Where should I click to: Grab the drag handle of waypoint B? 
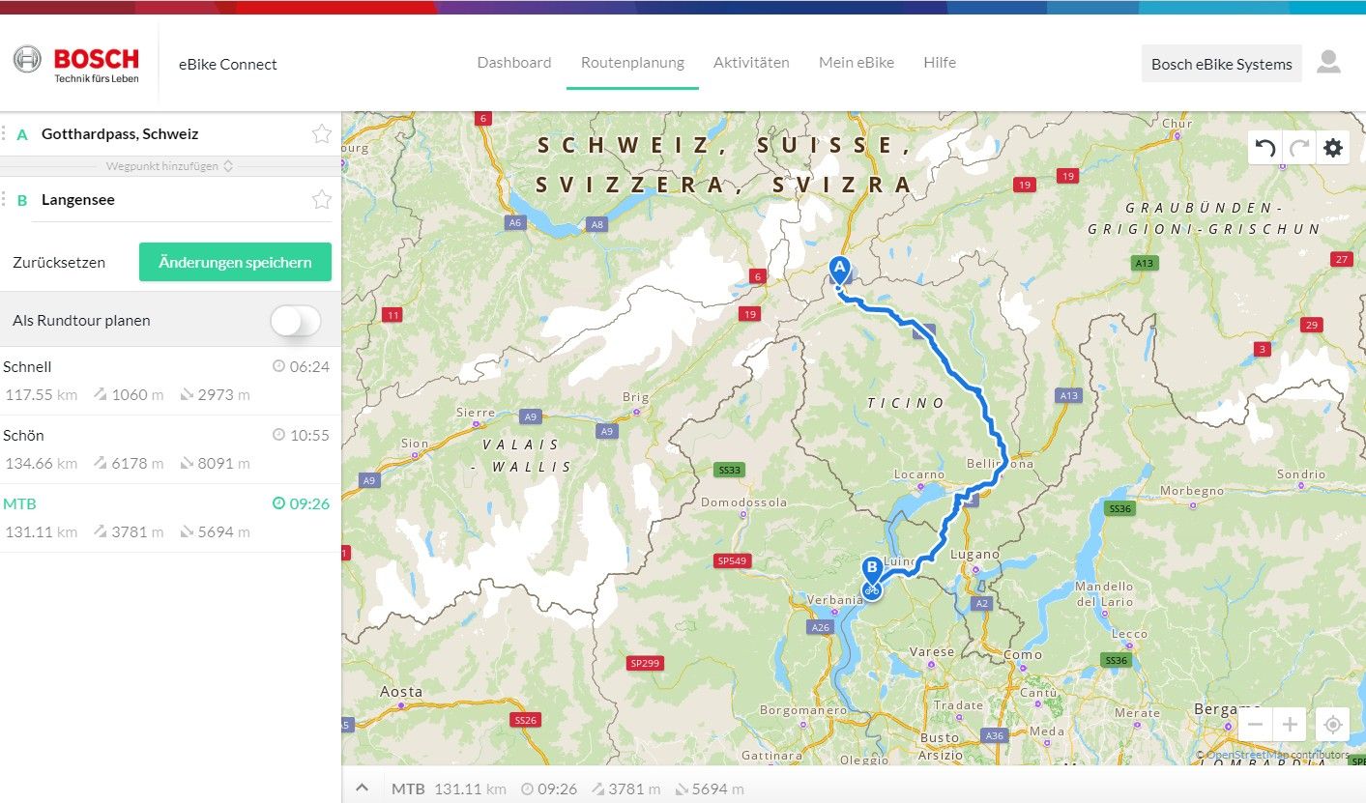point(4,200)
